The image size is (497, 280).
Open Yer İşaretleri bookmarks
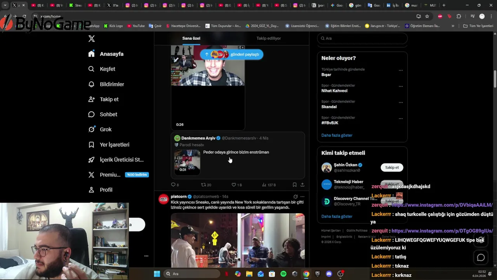[x=109, y=145]
